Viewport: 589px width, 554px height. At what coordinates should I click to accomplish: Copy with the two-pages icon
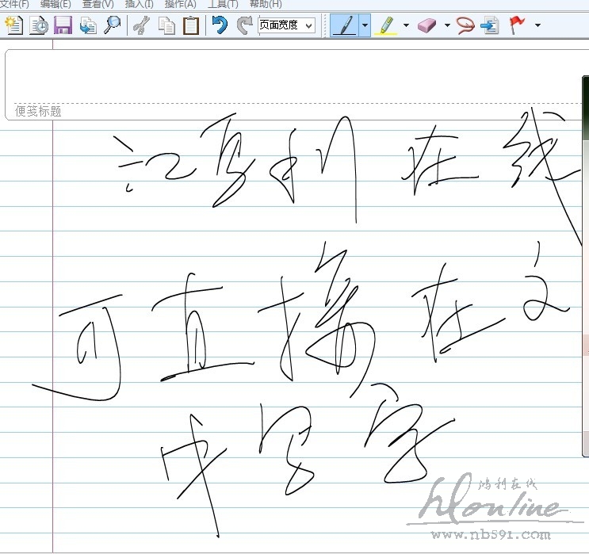coord(166,25)
